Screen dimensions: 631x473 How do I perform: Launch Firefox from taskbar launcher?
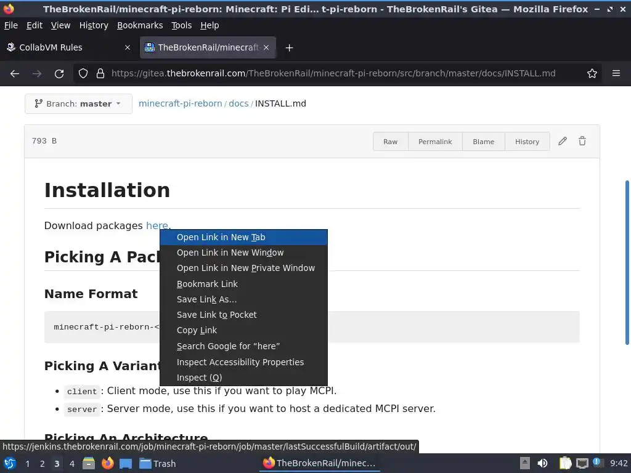coord(107,463)
